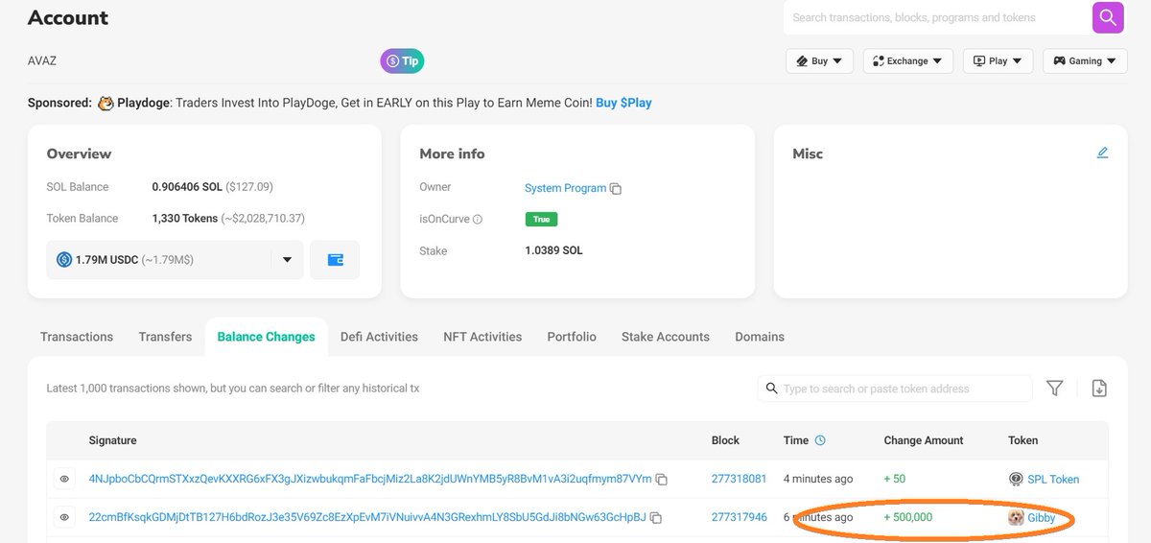Open the Play dropdown menu
This screenshot has width=1151, height=543.
pyautogui.click(x=998, y=61)
